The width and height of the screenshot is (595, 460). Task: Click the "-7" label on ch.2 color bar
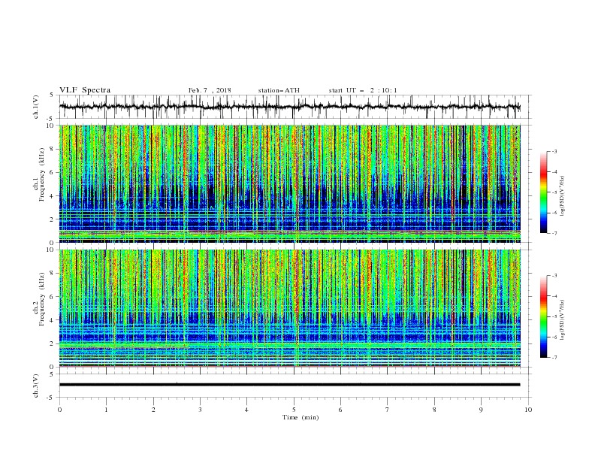(x=554, y=358)
